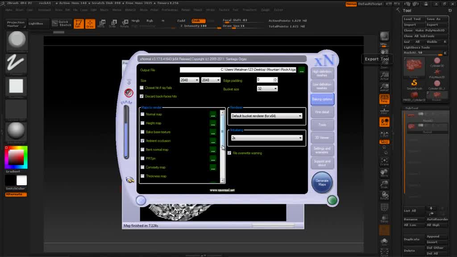Click the Load Tool button
The height and width of the screenshot is (257, 457).
coord(414,19)
